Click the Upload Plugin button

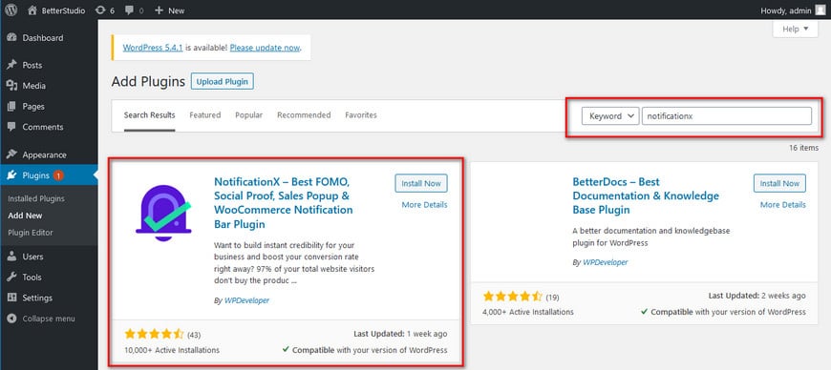(x=222, y=81)
